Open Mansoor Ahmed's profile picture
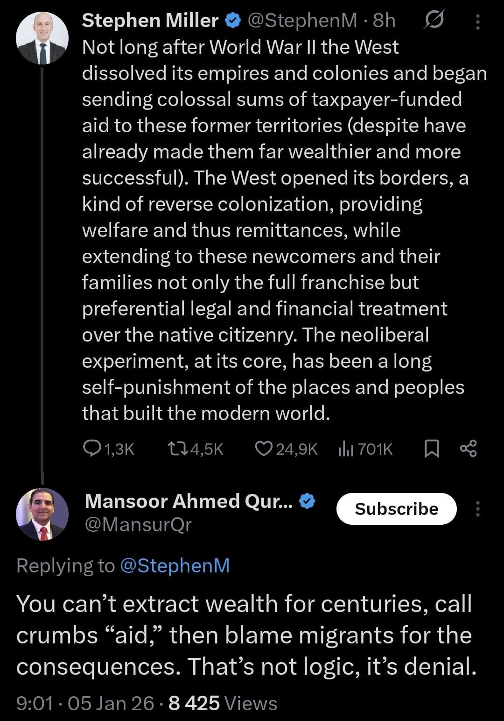 (x=42, y=514)
